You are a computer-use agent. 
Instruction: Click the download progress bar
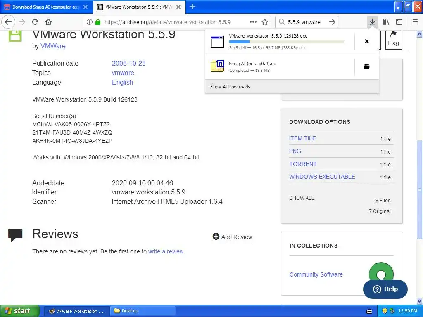287,42
